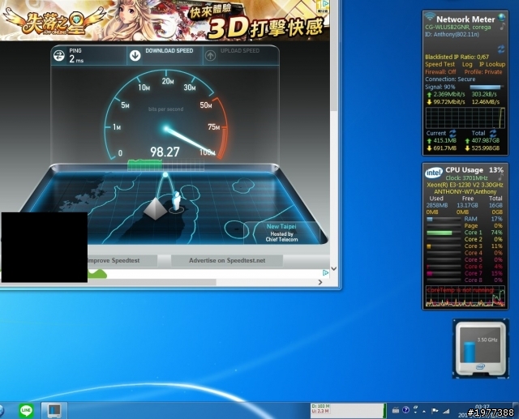Click the Signal strength bar in Network Meter
Viewport: 519px width, 419px height.
487,87
